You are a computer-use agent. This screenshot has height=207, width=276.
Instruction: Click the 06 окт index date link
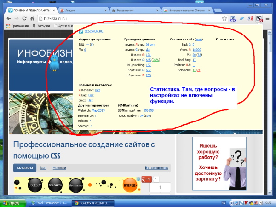[x=150, y=45]
